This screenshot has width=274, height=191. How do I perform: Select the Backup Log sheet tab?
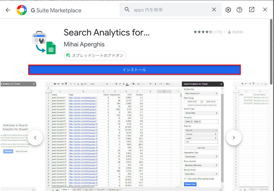coord(114,190)
